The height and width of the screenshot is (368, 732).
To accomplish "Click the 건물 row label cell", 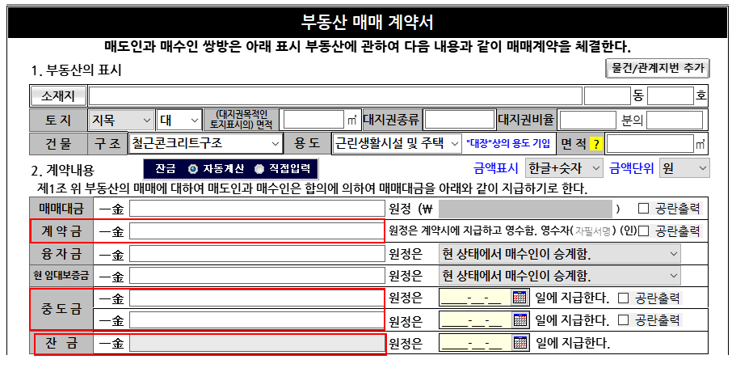I will pyautogui.click(x=58, y=143).
